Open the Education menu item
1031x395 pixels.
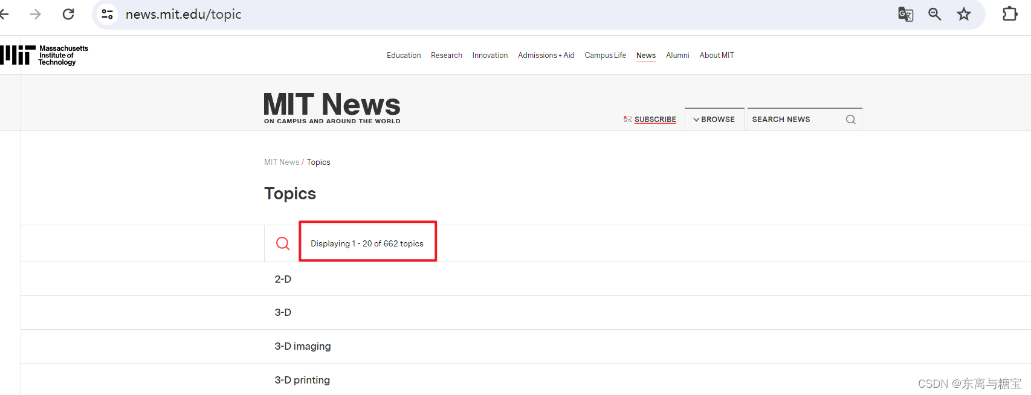point(404,55)
